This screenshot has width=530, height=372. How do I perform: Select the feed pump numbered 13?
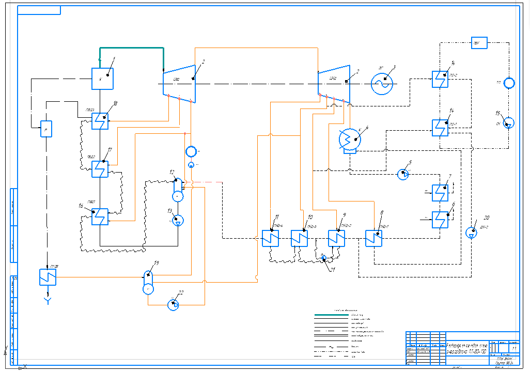pyautogui.click(x=178, y=221)
